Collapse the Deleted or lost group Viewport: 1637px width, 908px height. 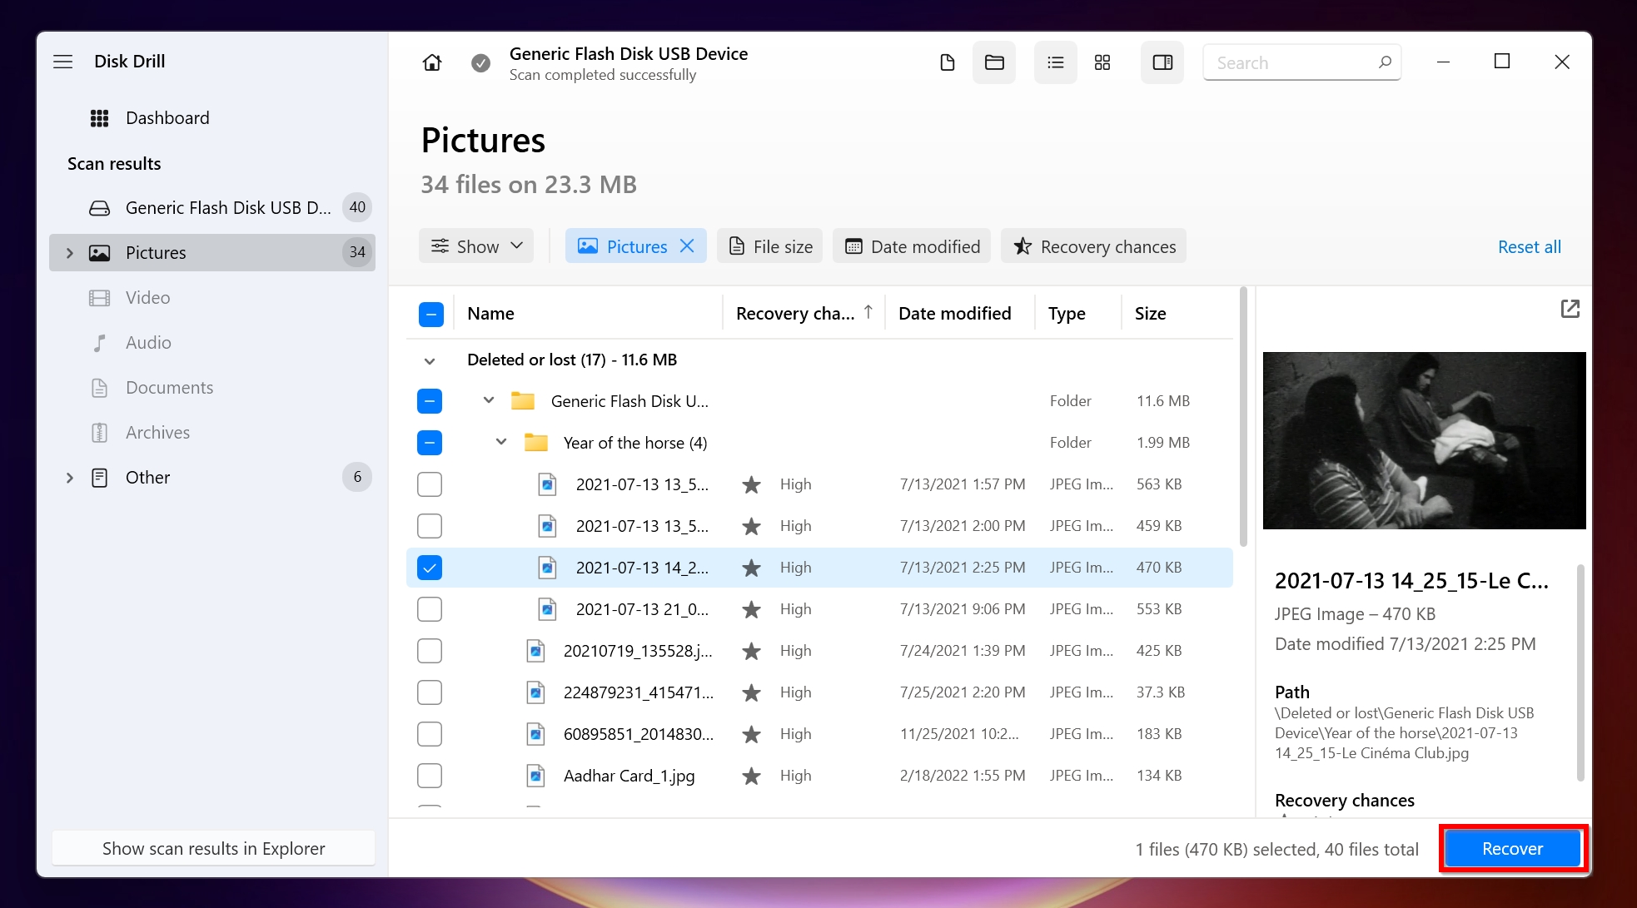tap(430, 361)
